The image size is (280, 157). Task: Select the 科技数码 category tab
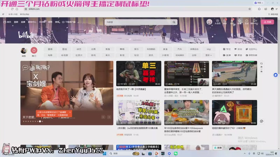151,49
